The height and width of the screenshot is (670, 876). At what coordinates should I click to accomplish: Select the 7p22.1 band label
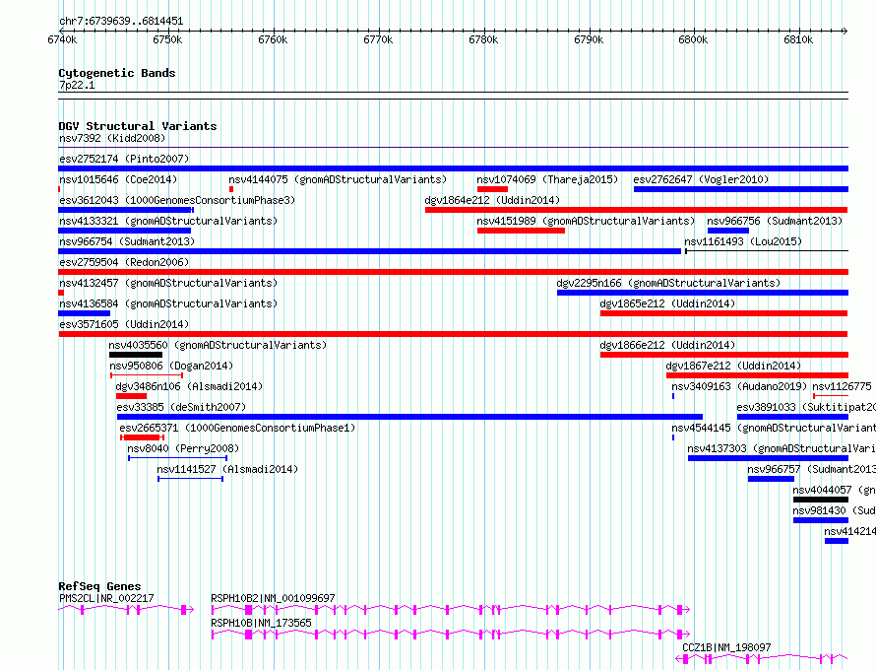point(77,85)
